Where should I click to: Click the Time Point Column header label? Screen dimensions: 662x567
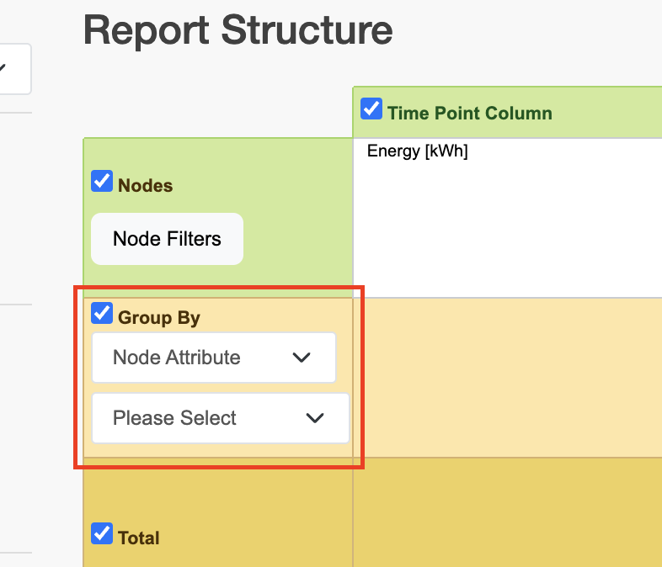click(469, 113)
